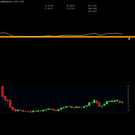Click the high price value H: 29.37
The height and width of the screenshot is (135, 135).
(x=71, y=6)
